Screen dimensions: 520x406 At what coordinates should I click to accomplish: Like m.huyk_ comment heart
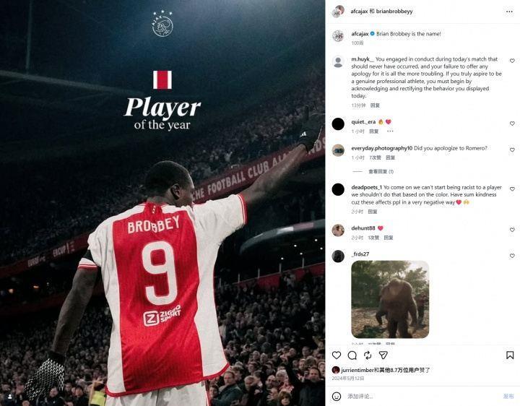click(x=512, y=61)
